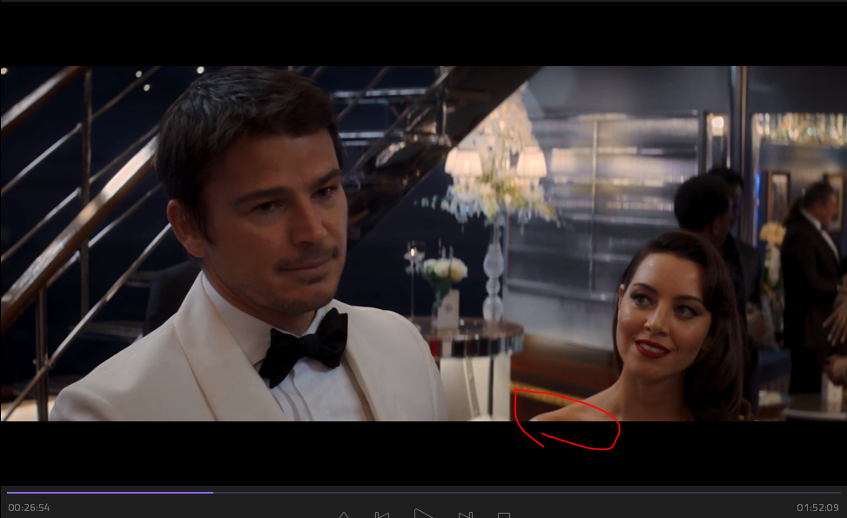
Task: Click the far right end of seek bar
Action: pyautogui.click(x=837, y=493)
